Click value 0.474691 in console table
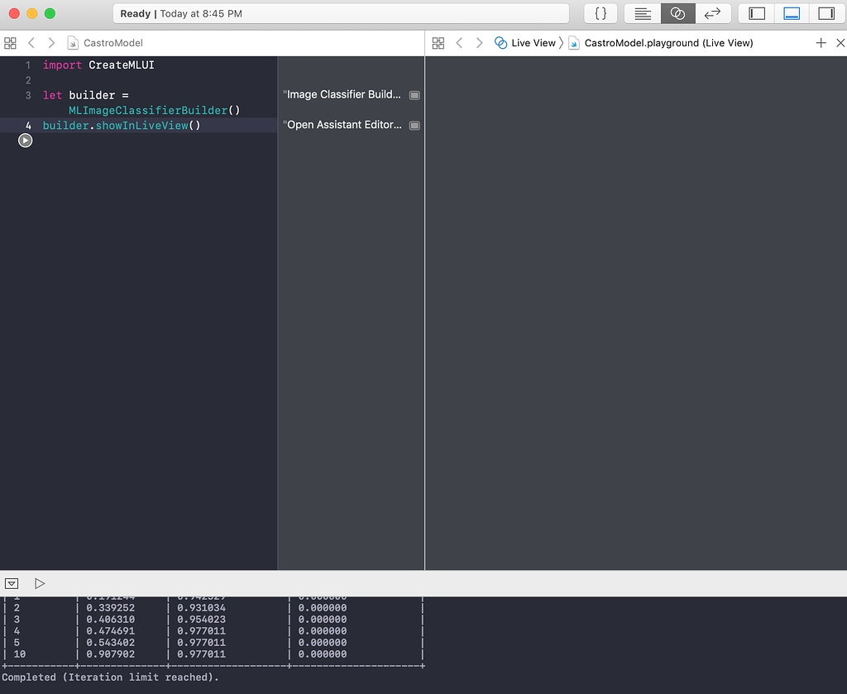 pyautogui.click(x=110, y=631)
